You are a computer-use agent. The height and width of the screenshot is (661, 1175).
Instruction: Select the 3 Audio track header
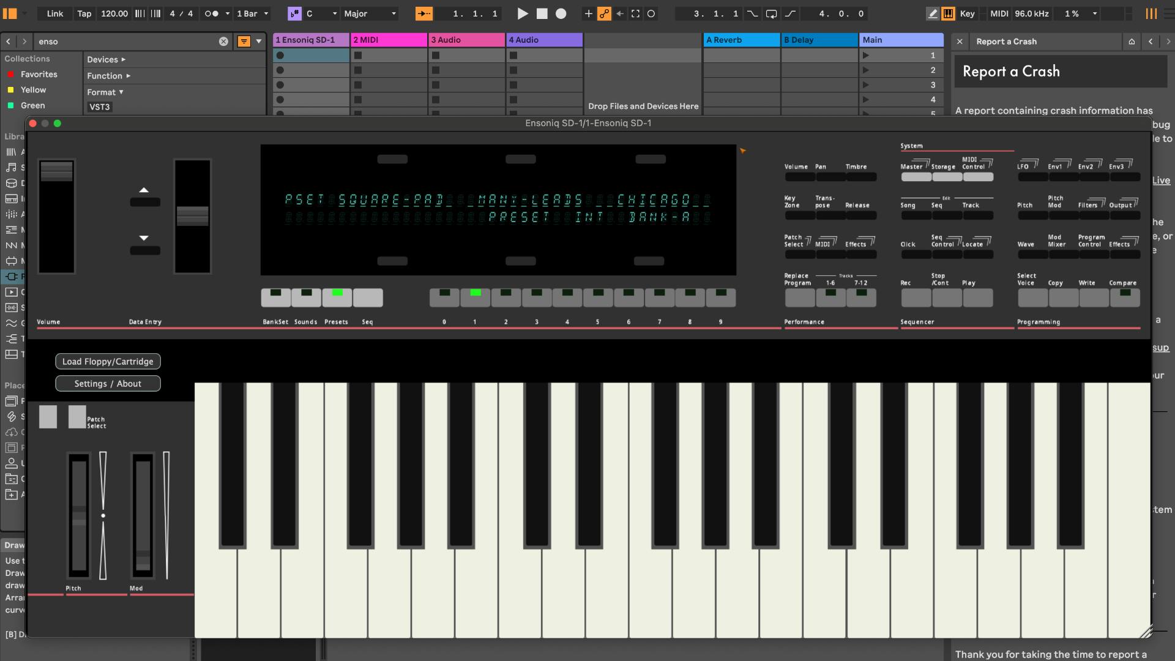click(x=466, y=40)
